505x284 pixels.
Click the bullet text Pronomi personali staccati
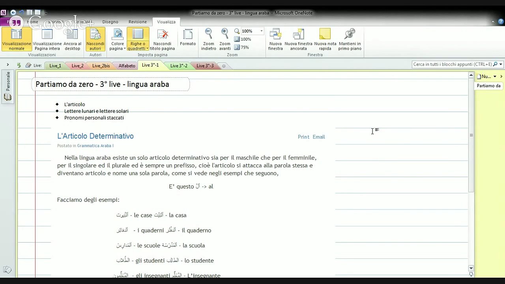coord(94,118)
